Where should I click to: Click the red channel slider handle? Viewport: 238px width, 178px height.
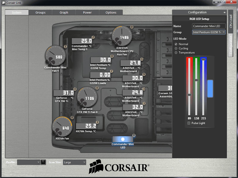coord(189,95)
